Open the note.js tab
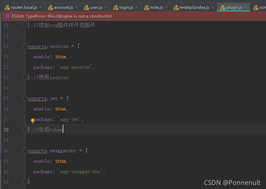The image size is (266, 189). 156,7
